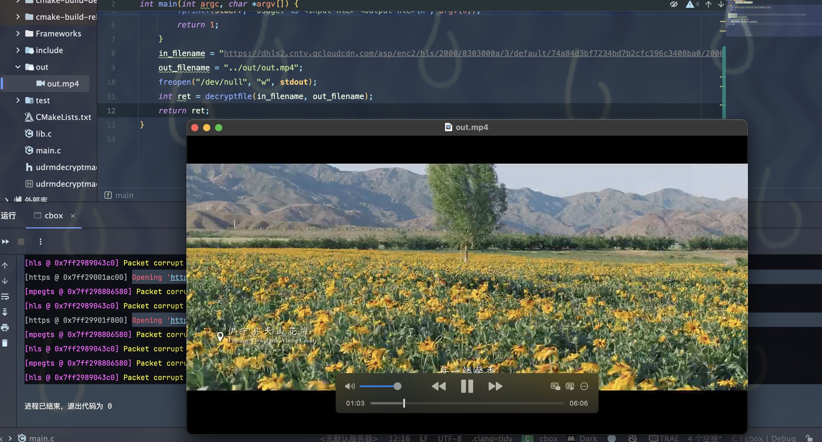Toggle inspections eye icon in editor
This screenshot has width=822, height=442.
click(674, 4)
